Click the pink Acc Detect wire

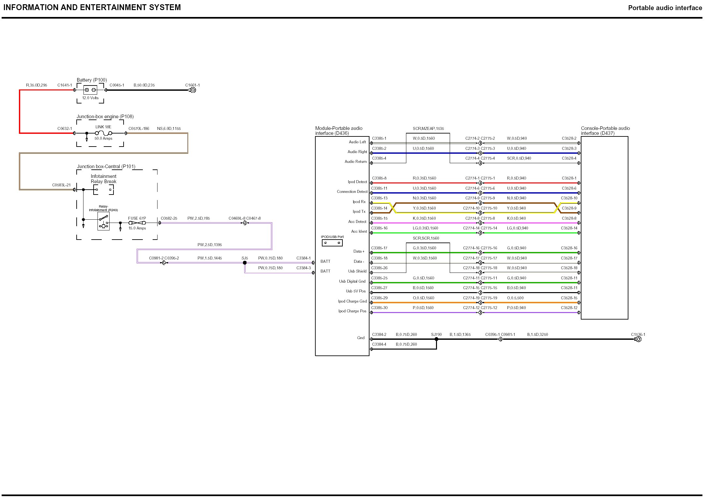click(424, 223)
